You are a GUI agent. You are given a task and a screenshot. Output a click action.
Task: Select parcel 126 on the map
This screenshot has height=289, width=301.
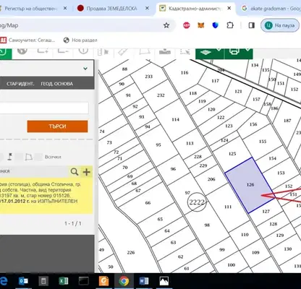click(x=250, y=185)
